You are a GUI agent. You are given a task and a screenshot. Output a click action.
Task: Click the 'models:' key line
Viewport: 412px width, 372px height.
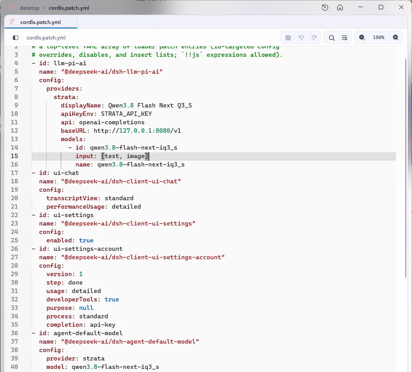point(73,139)
